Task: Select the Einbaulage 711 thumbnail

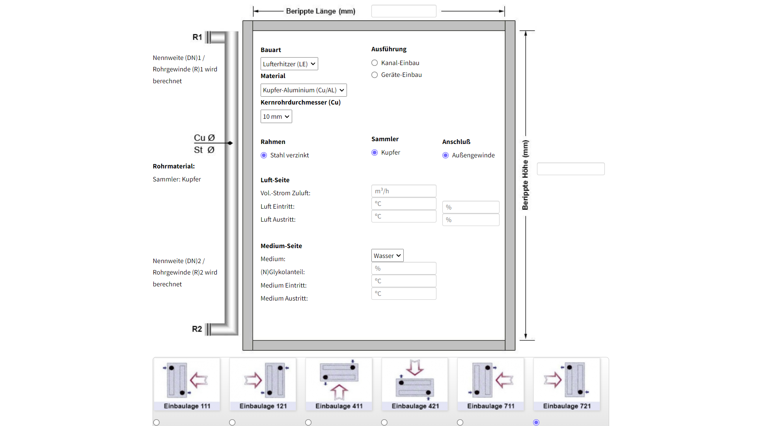Action: click(x=491, y=384)
